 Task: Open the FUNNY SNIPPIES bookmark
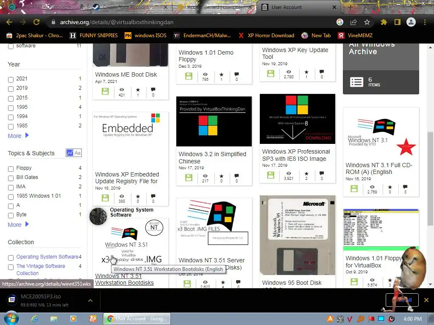(94, 36)
